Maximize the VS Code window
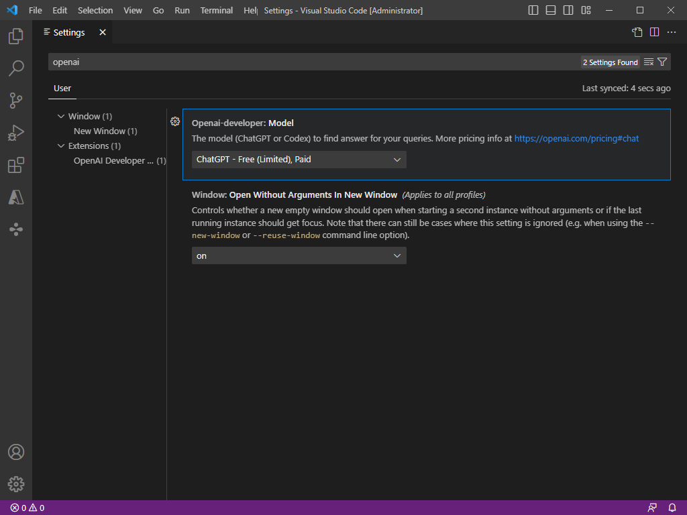The width and height of the screenshot is (687, 515). point(640,10)
